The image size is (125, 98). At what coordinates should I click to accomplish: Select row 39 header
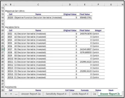point(3,90)
